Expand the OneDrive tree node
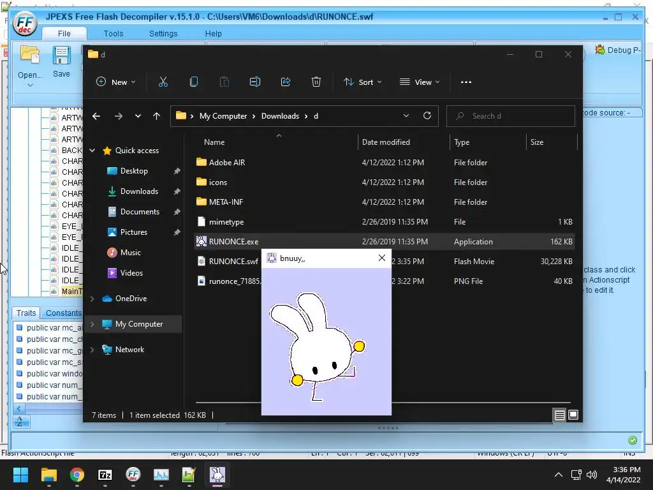This screenshot has width=653, height=490. pos(92,299)
